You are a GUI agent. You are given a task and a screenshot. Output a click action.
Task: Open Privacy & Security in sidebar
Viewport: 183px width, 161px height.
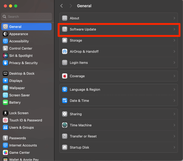pos(23,63)
